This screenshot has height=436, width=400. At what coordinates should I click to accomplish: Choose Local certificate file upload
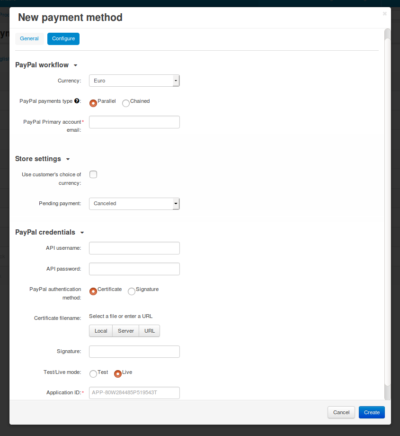click(101, 331)
